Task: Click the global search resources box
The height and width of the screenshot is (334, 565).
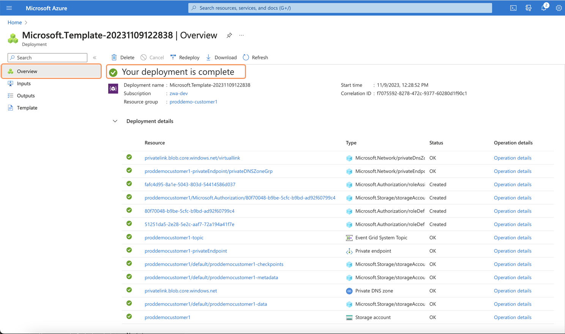Action: [x=340, y=8]
